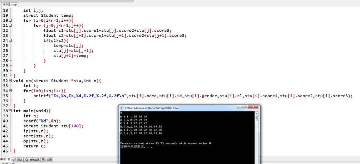Click the checkmark icon on the 调试 tab
360x164 pixels.
point(14,160)
